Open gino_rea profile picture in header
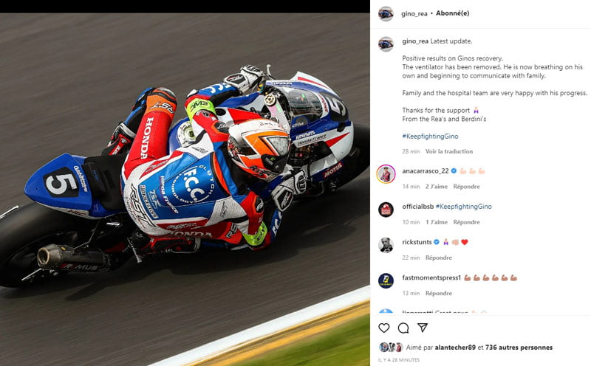The width and height of the screenshot is (591, 366). pos(386,14)
